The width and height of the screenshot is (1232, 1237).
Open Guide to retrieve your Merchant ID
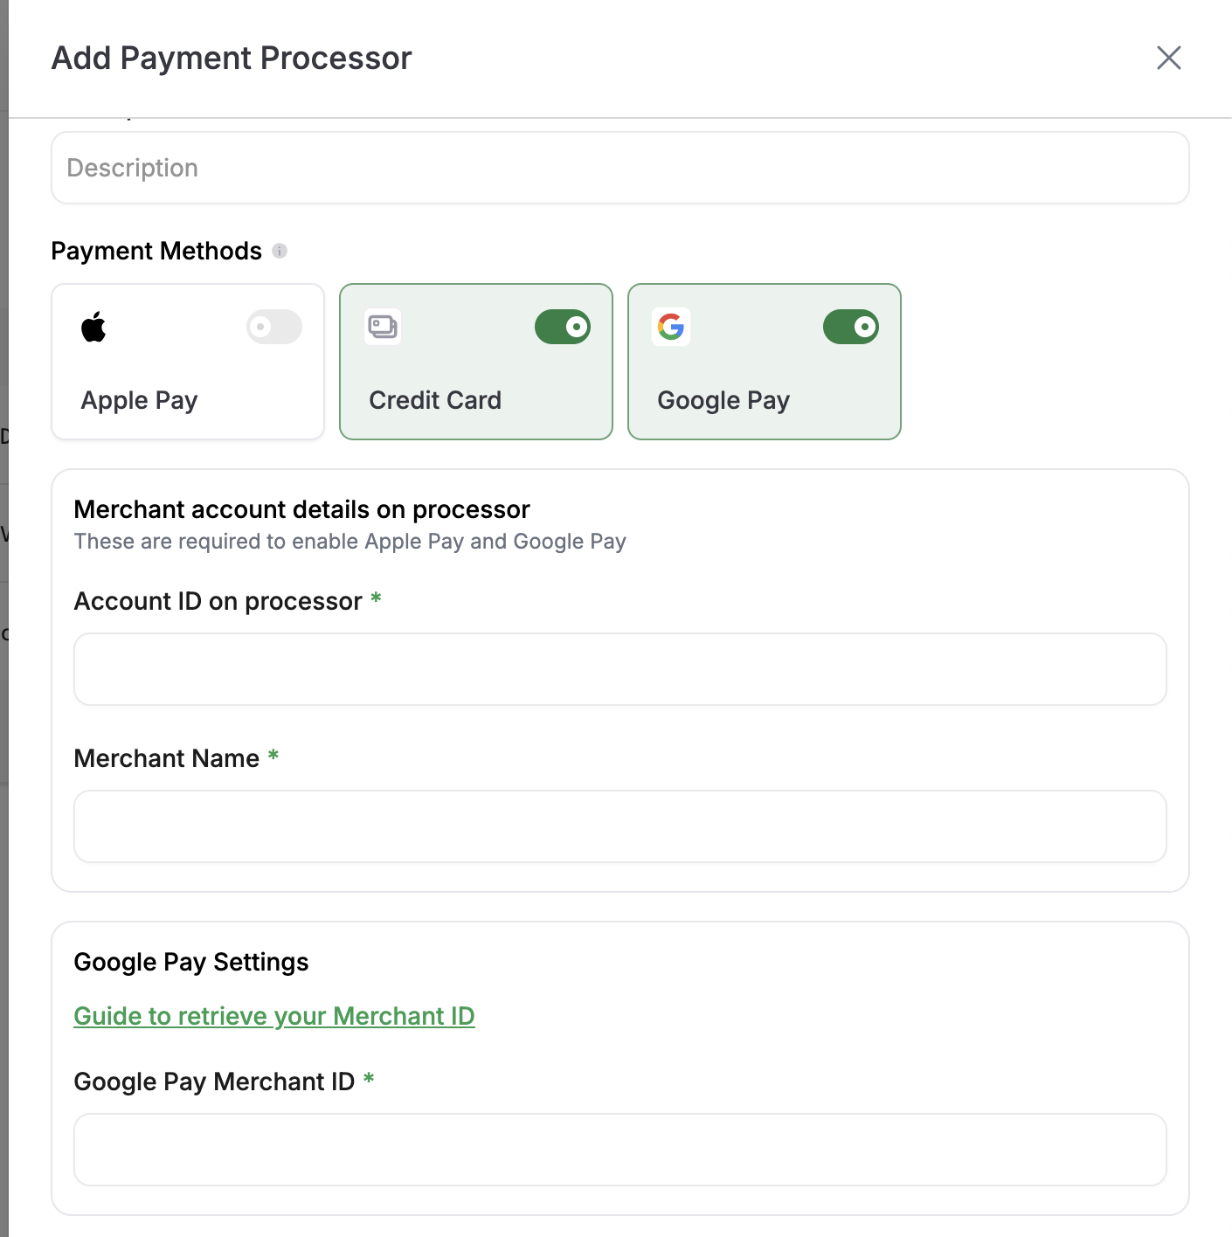click(x=274, y=1016)
